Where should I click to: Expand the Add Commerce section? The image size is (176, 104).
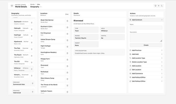(146, 73)
